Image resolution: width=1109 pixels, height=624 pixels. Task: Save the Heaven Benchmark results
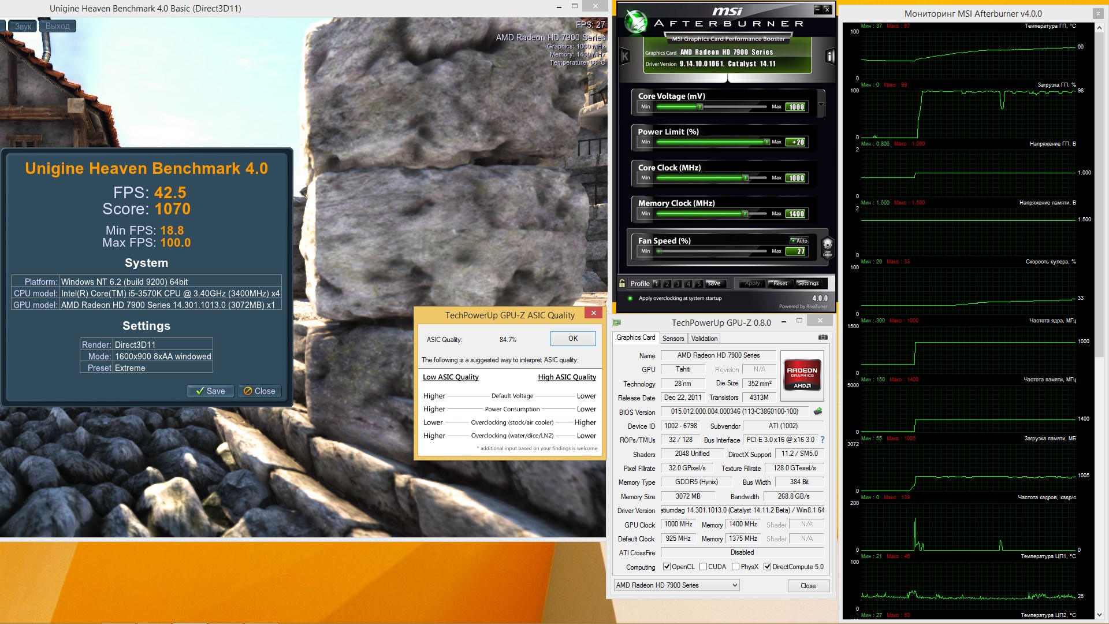pyautogui.click(x=210, y=391)
